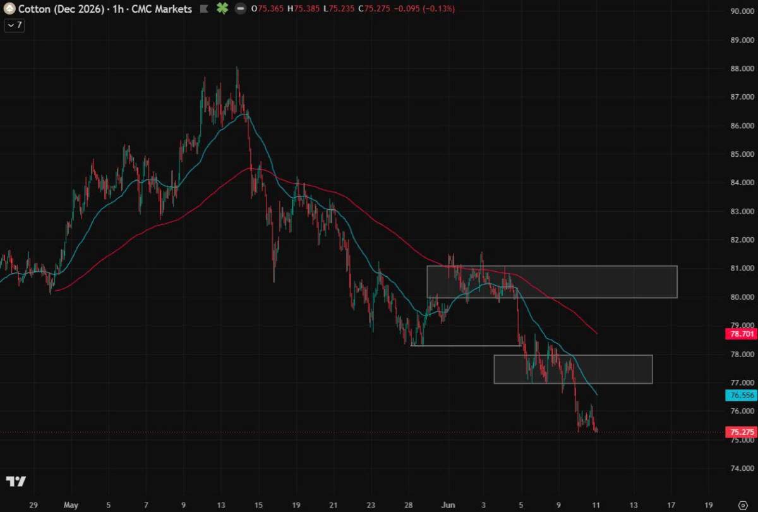This screenshot has height=512, width=758.
Task: Click the 13 date label on time axis
Action: [x=220, y=505]
